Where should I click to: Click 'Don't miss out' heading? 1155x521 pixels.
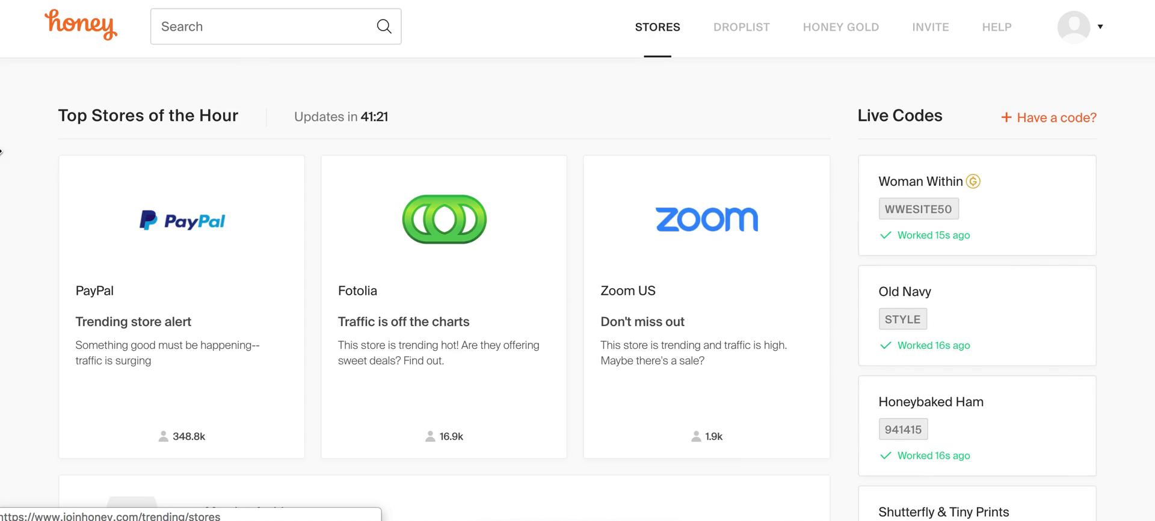pyautogui.click(x=642, y=321)
